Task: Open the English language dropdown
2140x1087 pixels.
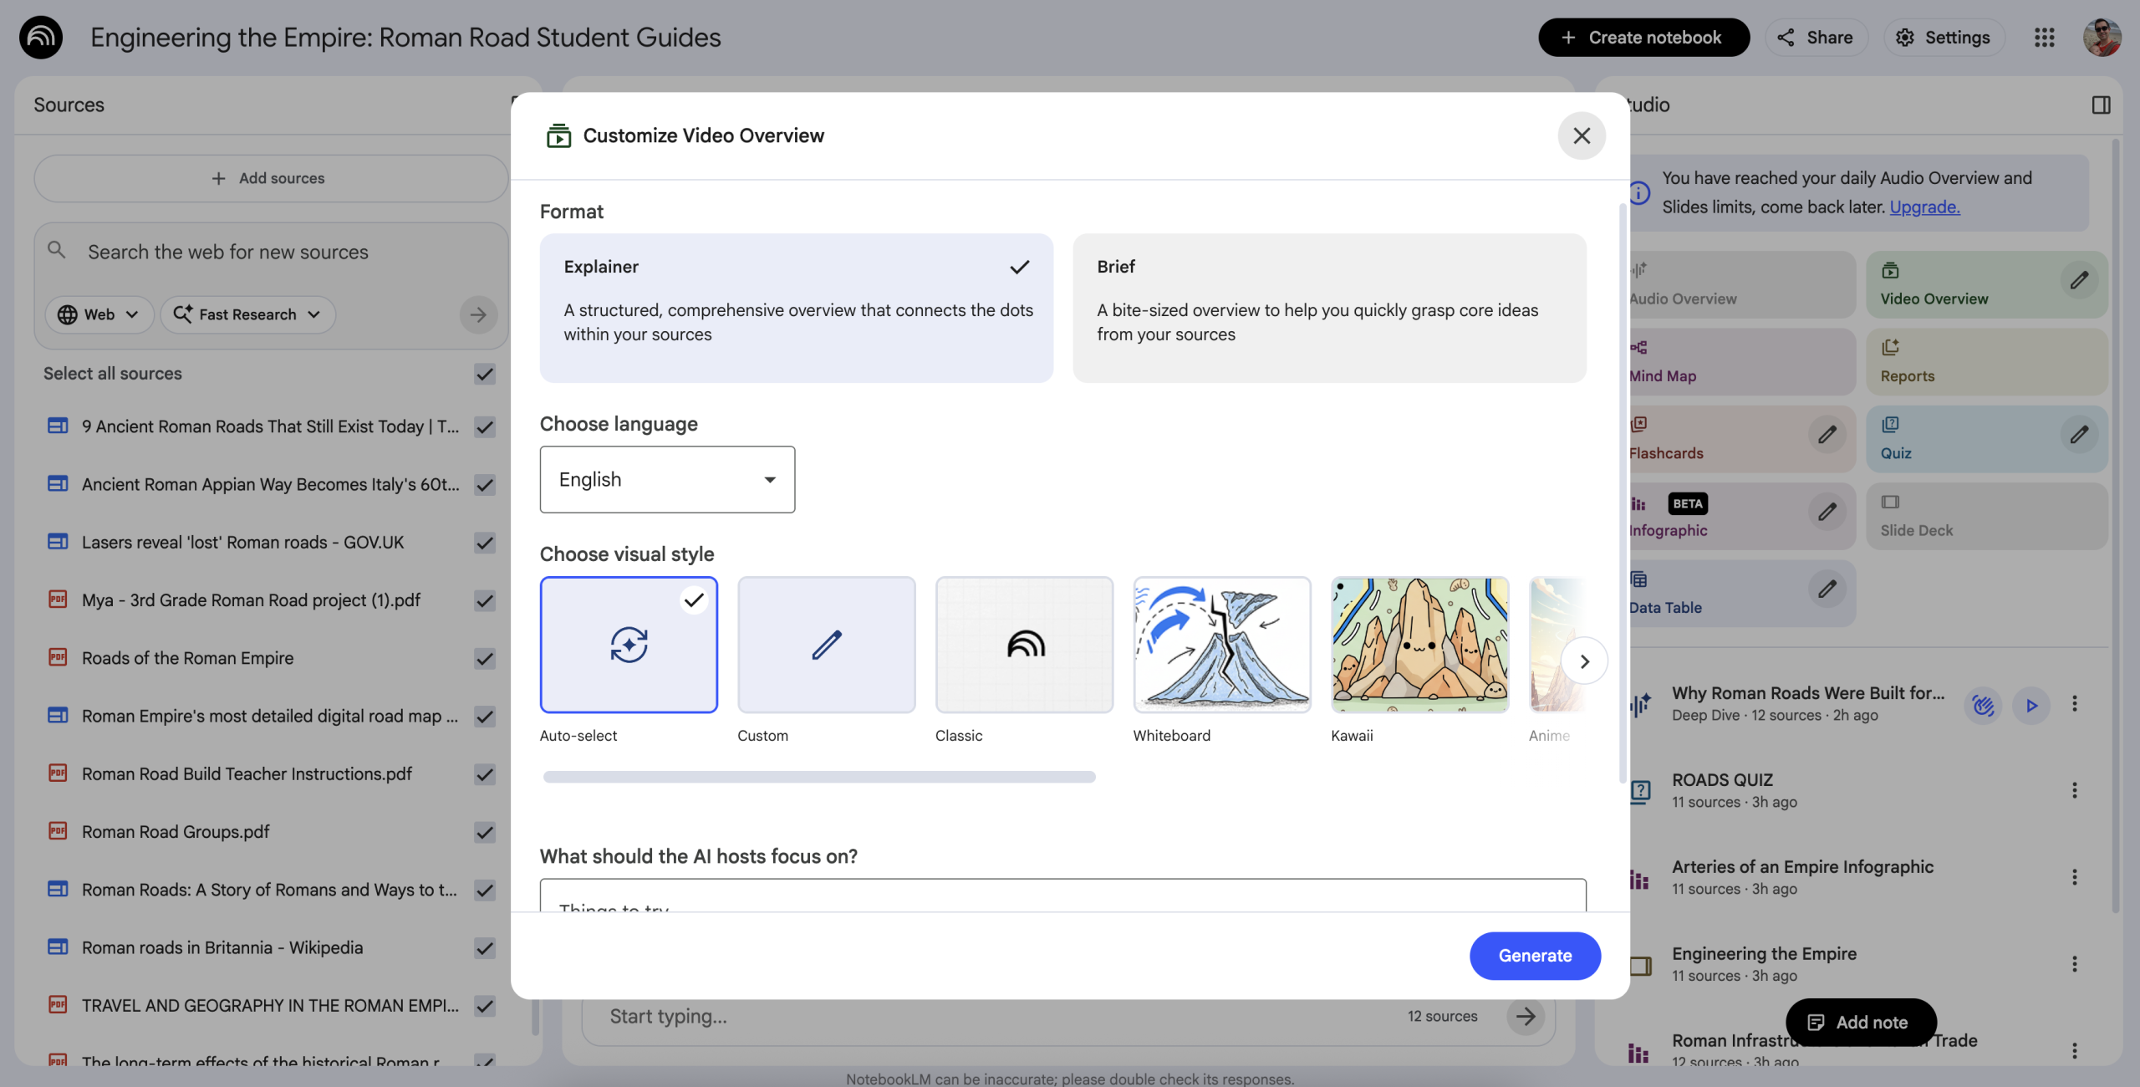Action: point(667,479)
